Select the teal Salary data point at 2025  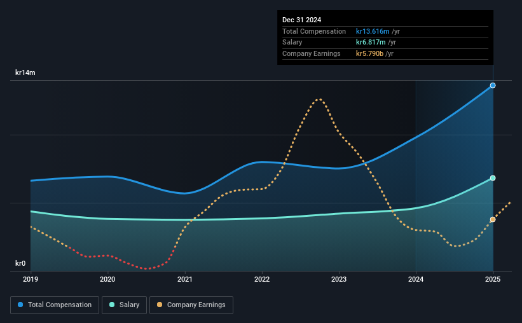point(493,178)
